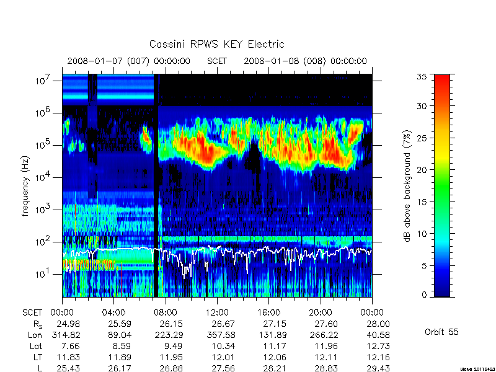The image size is (496, 372).
Task: Click the SCET time label 20:00
Action: tap(321, 312)
